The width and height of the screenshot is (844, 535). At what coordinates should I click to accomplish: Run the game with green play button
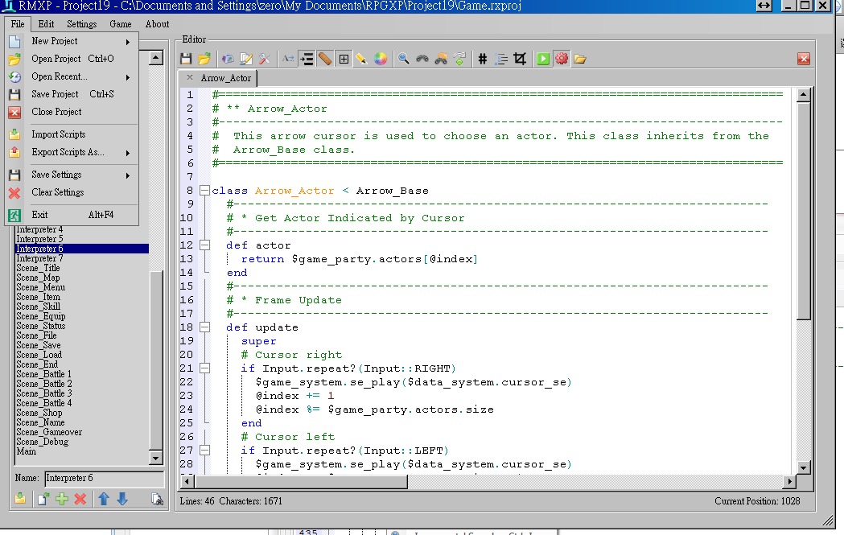[x=543, y=59]
